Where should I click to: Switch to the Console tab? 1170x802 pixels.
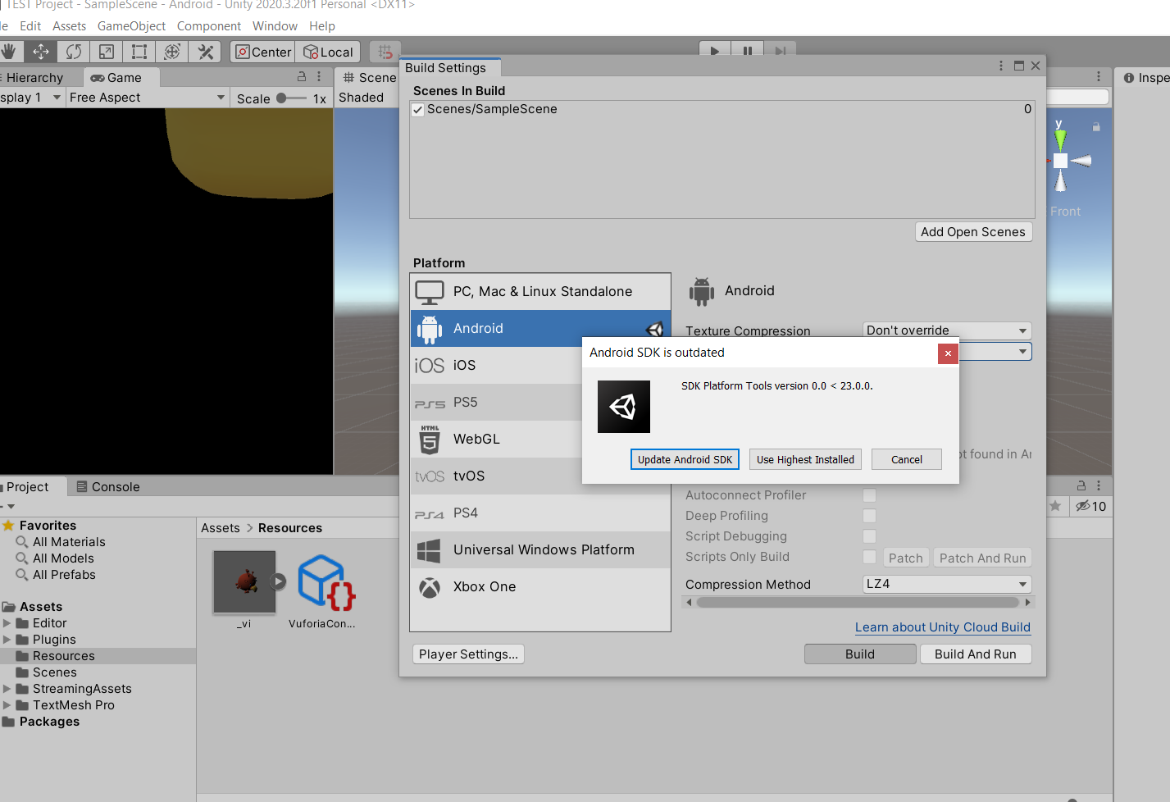[108, 486]
